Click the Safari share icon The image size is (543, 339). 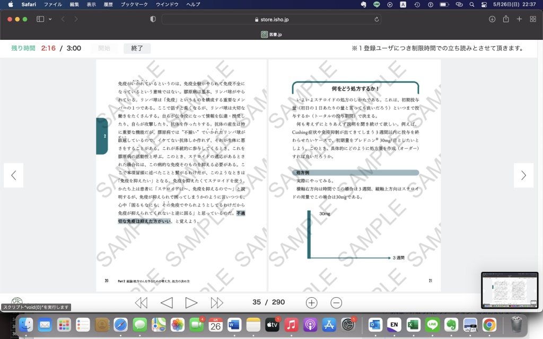[x=506, y=19]
